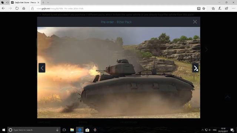Open the Windows Start menu

[4, 130]
